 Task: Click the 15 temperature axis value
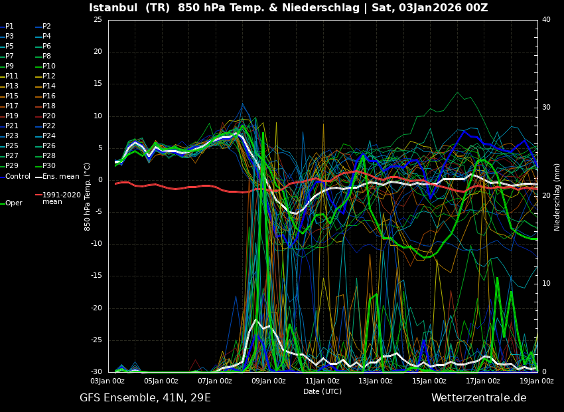pyautogui.click(x=98, y=84)
